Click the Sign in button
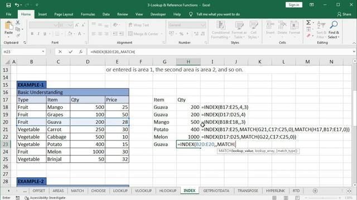This screenshot has width=357, height=200. [294, 5]
